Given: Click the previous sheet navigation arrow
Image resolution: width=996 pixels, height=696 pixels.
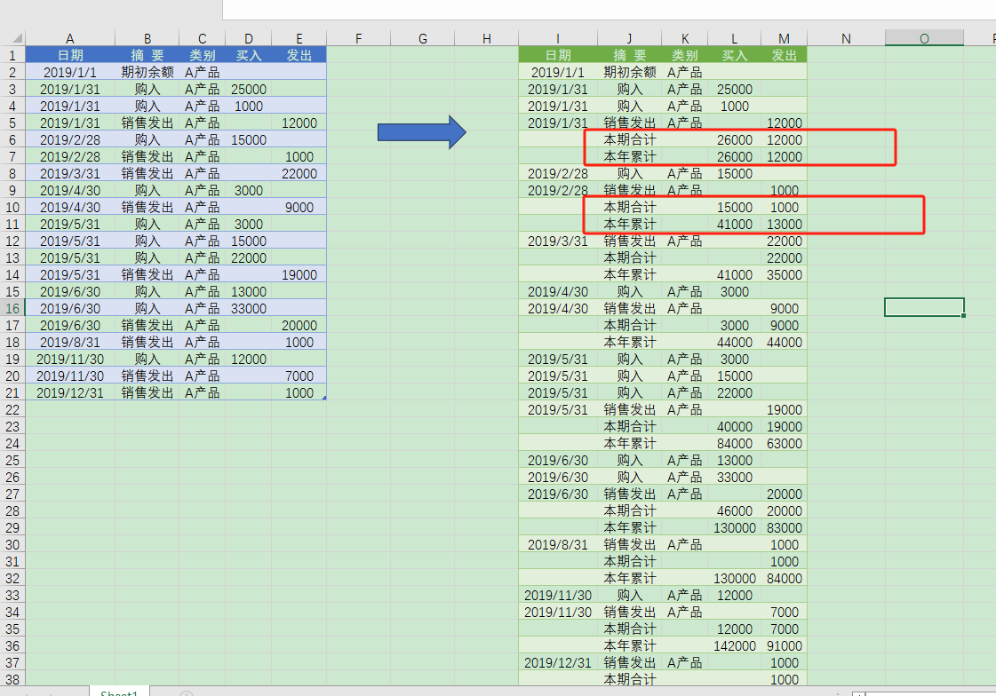Looking at the screenshot, I should click(28, 692).
